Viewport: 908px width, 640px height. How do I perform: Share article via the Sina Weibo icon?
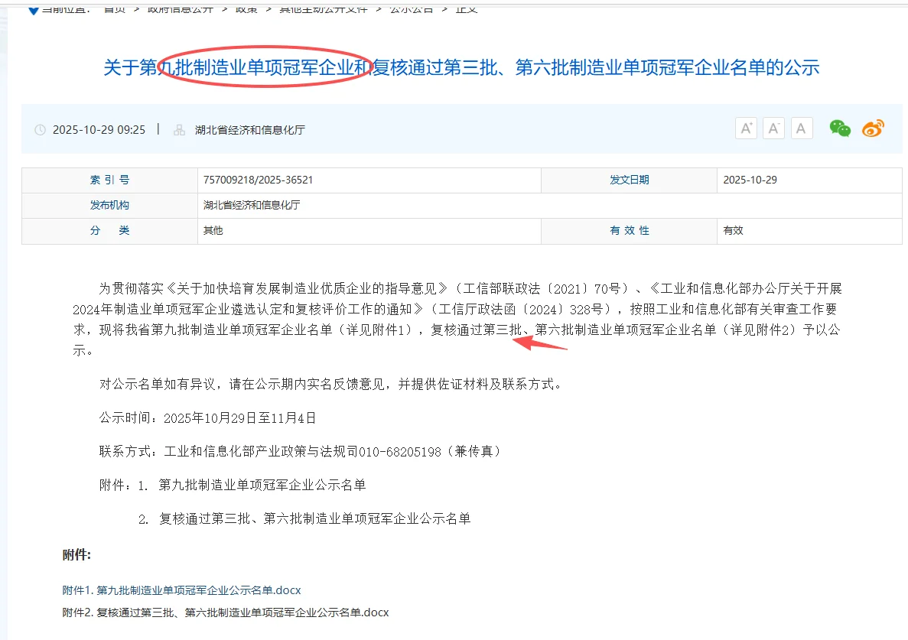(x=872, y=128)
